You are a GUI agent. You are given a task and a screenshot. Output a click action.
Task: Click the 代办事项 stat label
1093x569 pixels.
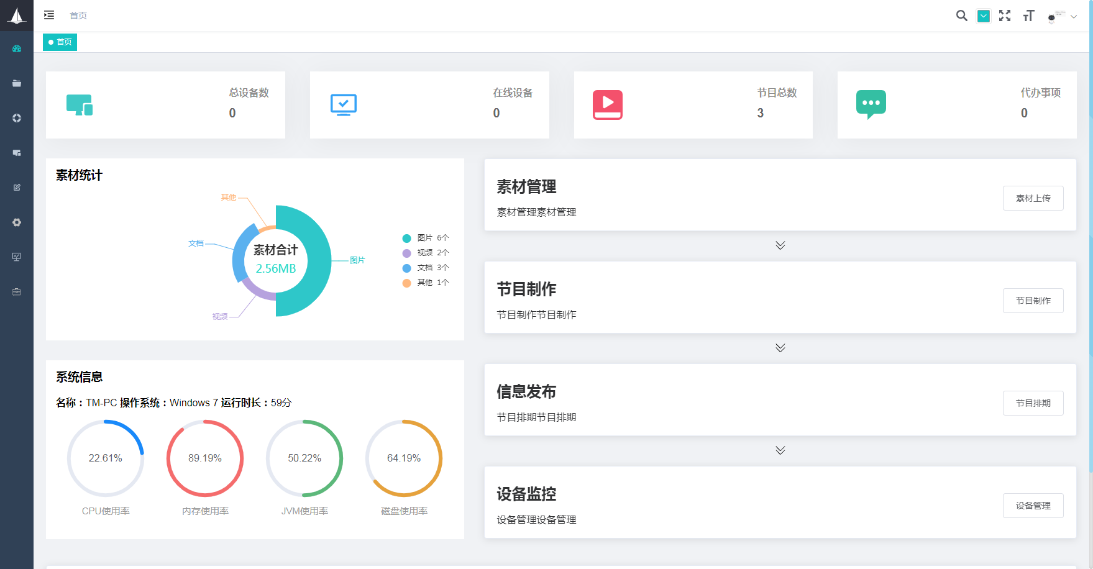click(x=1041, y=93)
